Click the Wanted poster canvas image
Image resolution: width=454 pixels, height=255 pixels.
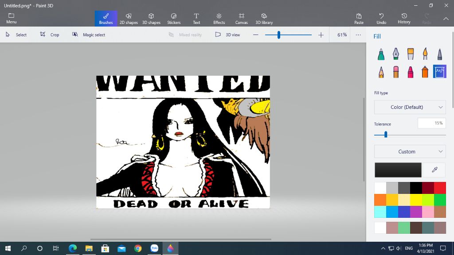(x=183, y=142)
